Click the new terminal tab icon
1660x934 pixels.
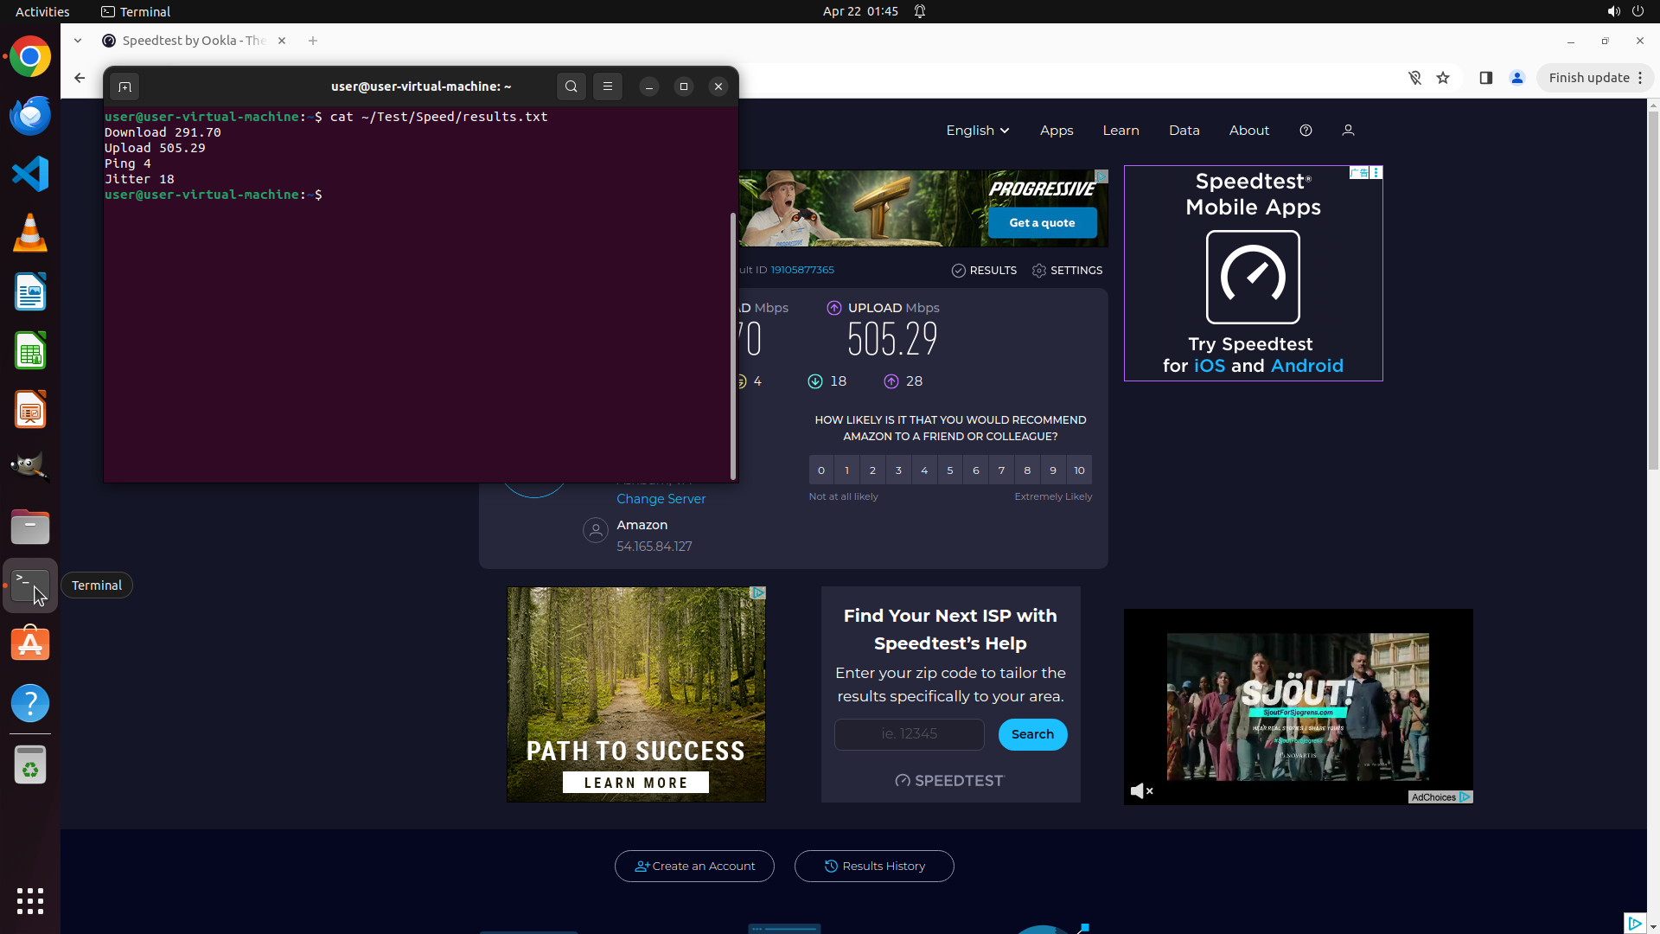click(x=124, y=86)
